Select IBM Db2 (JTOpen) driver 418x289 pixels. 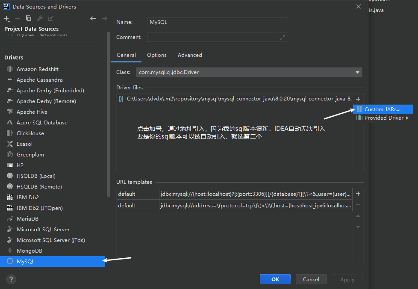[52, 208]
